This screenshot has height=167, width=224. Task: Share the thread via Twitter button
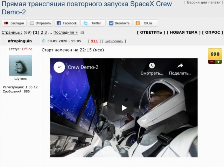tap(93, 23)
